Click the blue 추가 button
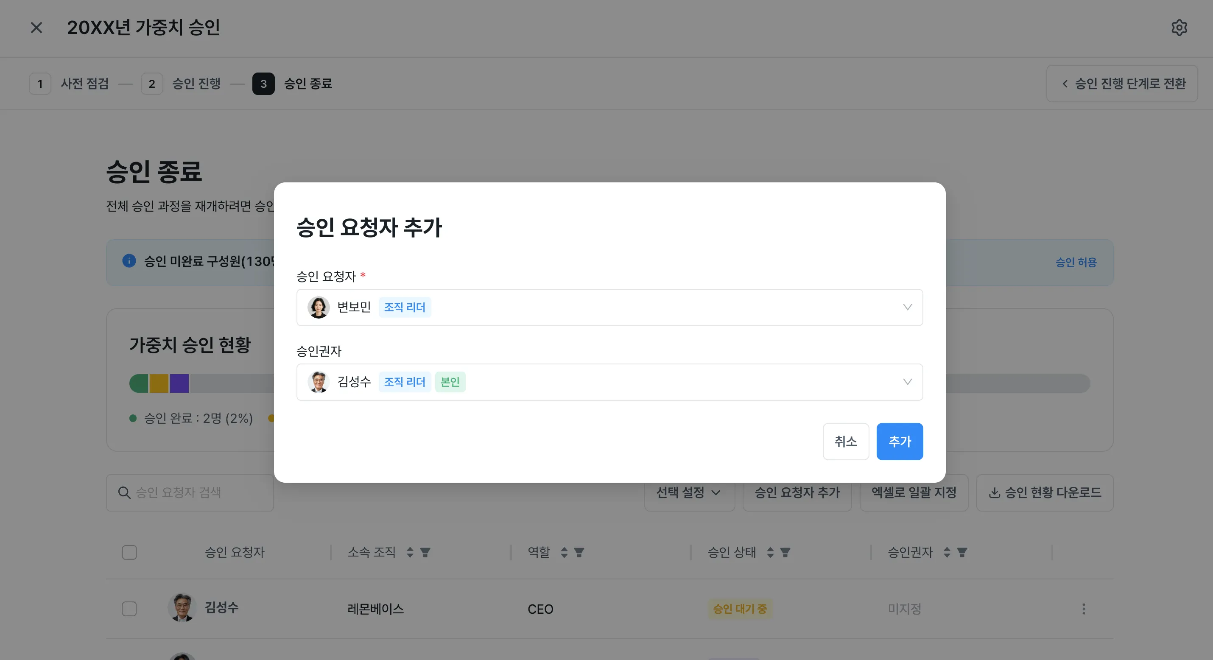The width and height of the screenshot is (1213, 660). [x=900, y=442]
